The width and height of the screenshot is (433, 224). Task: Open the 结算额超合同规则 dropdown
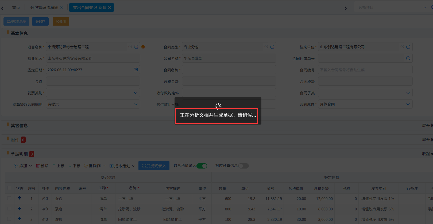pyautogui.click(x=93, y=104)
